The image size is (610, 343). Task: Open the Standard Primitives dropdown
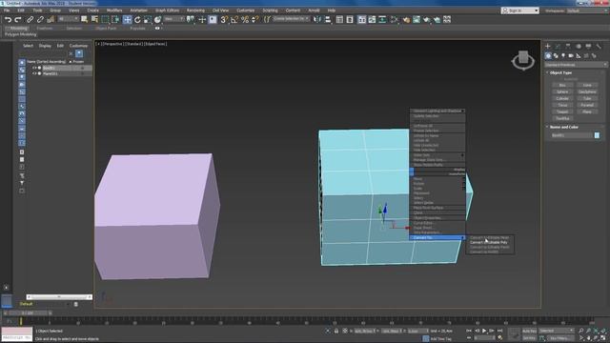pyautogui.click(x=576, y=65)
